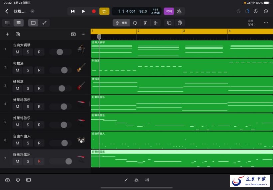The image size is (273, 190).
Task: Toggle the purple 1234 count-in button
Action: pyautogui.click(x=169, y=12)
